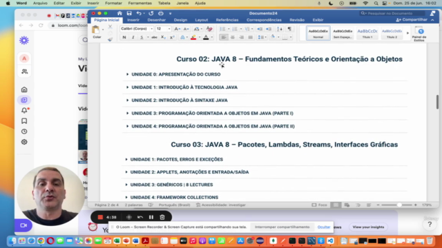Image resolution: width=442 pixels, height=248 pixels.
Task: Click the Home icon in Word's title bar
Action: point(119,13)
